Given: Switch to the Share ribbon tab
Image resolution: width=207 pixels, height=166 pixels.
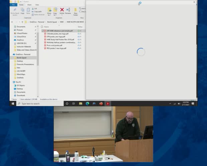Looking at the screenshot, I should pyautogui.click(x=29, y=5).
